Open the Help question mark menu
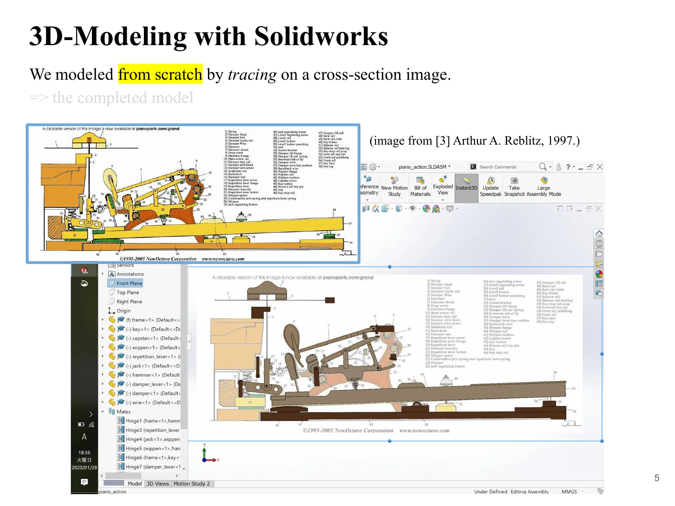Viewport: 675px width, 506px height. click(x=568, y=167)
